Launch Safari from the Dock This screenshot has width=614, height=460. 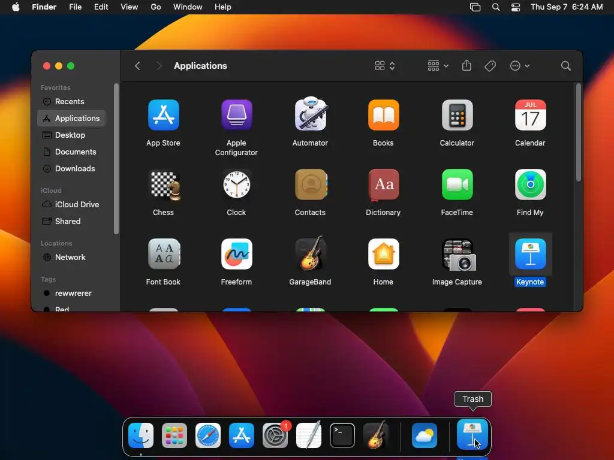coord(208,435)
